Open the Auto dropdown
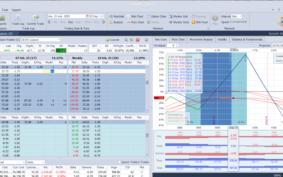This screenshot has width=283, height=177. [x=43, y=162]
